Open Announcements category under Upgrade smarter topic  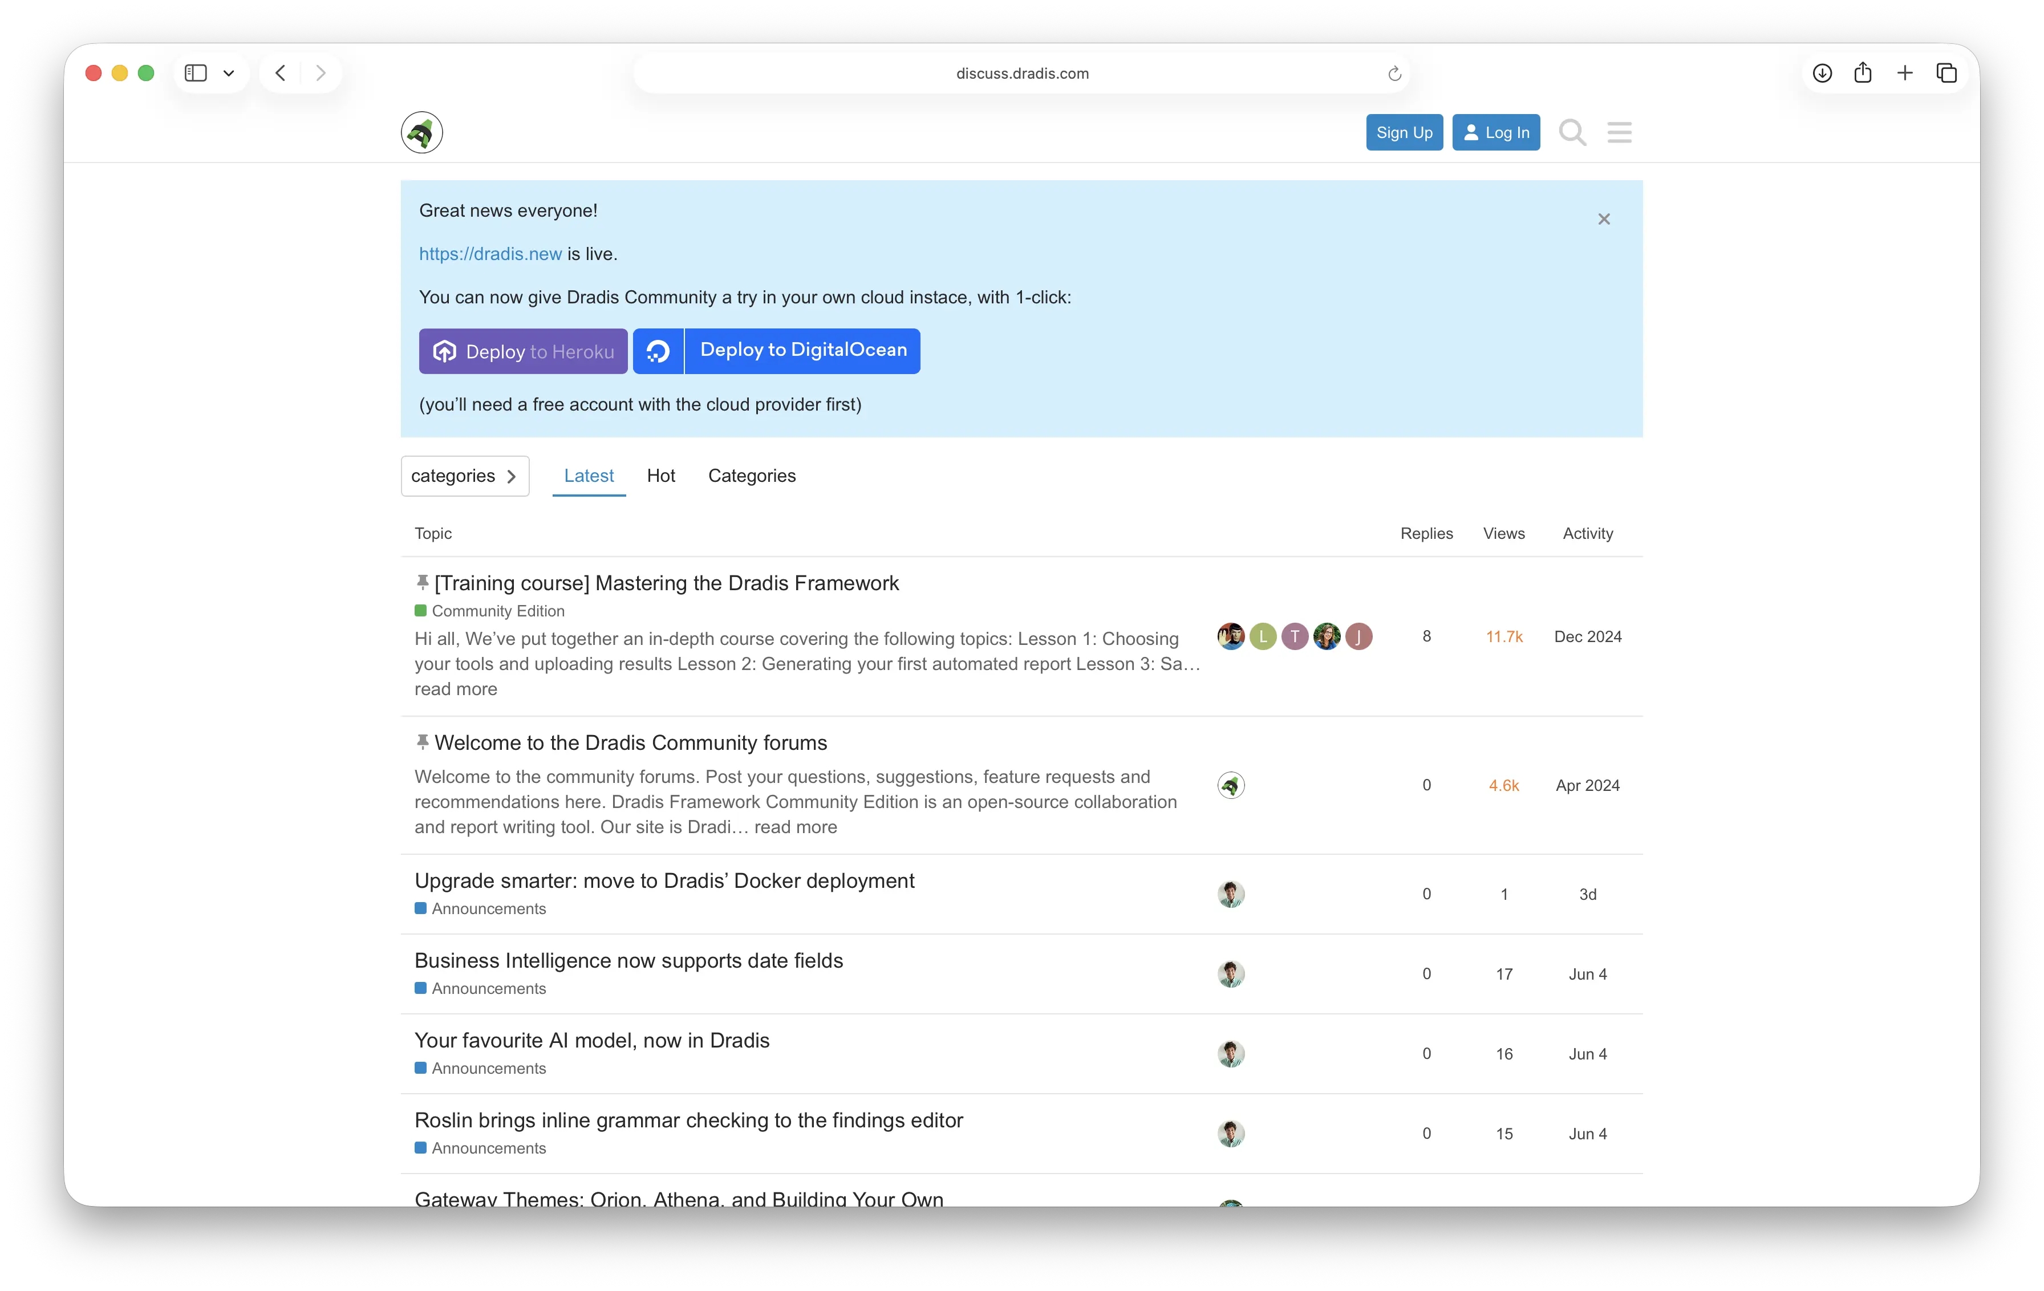tap(480, 909)
